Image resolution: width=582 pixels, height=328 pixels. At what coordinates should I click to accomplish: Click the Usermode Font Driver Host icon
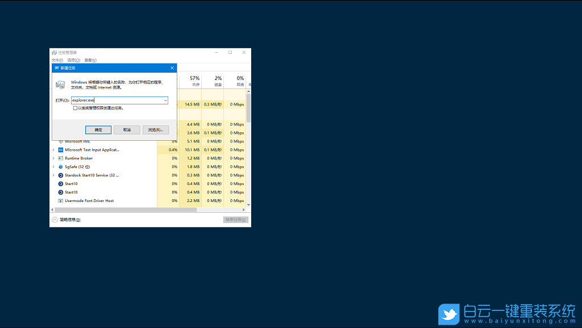pyautogui.click(x=60, y=201)
